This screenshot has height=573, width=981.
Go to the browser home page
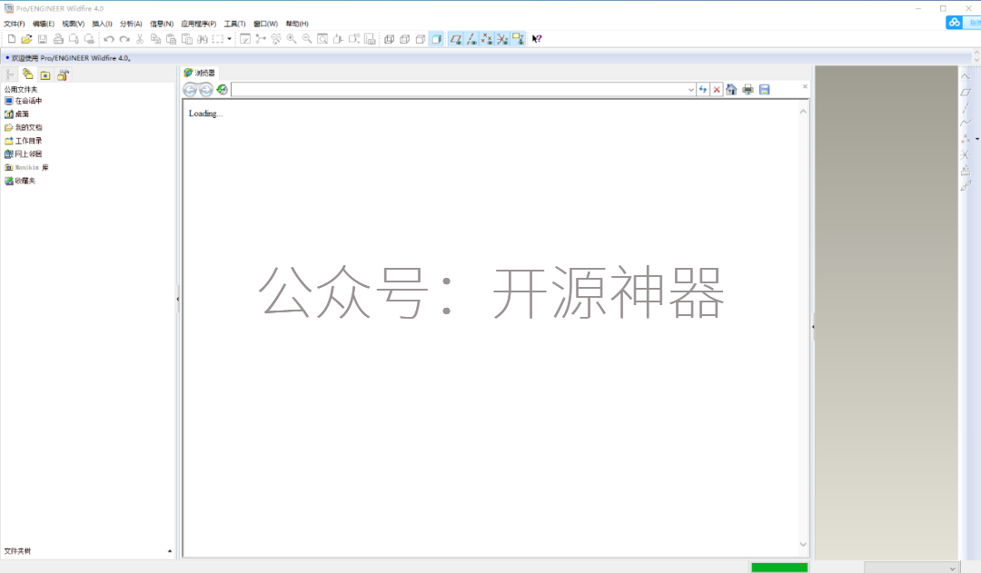pos(731,90)
